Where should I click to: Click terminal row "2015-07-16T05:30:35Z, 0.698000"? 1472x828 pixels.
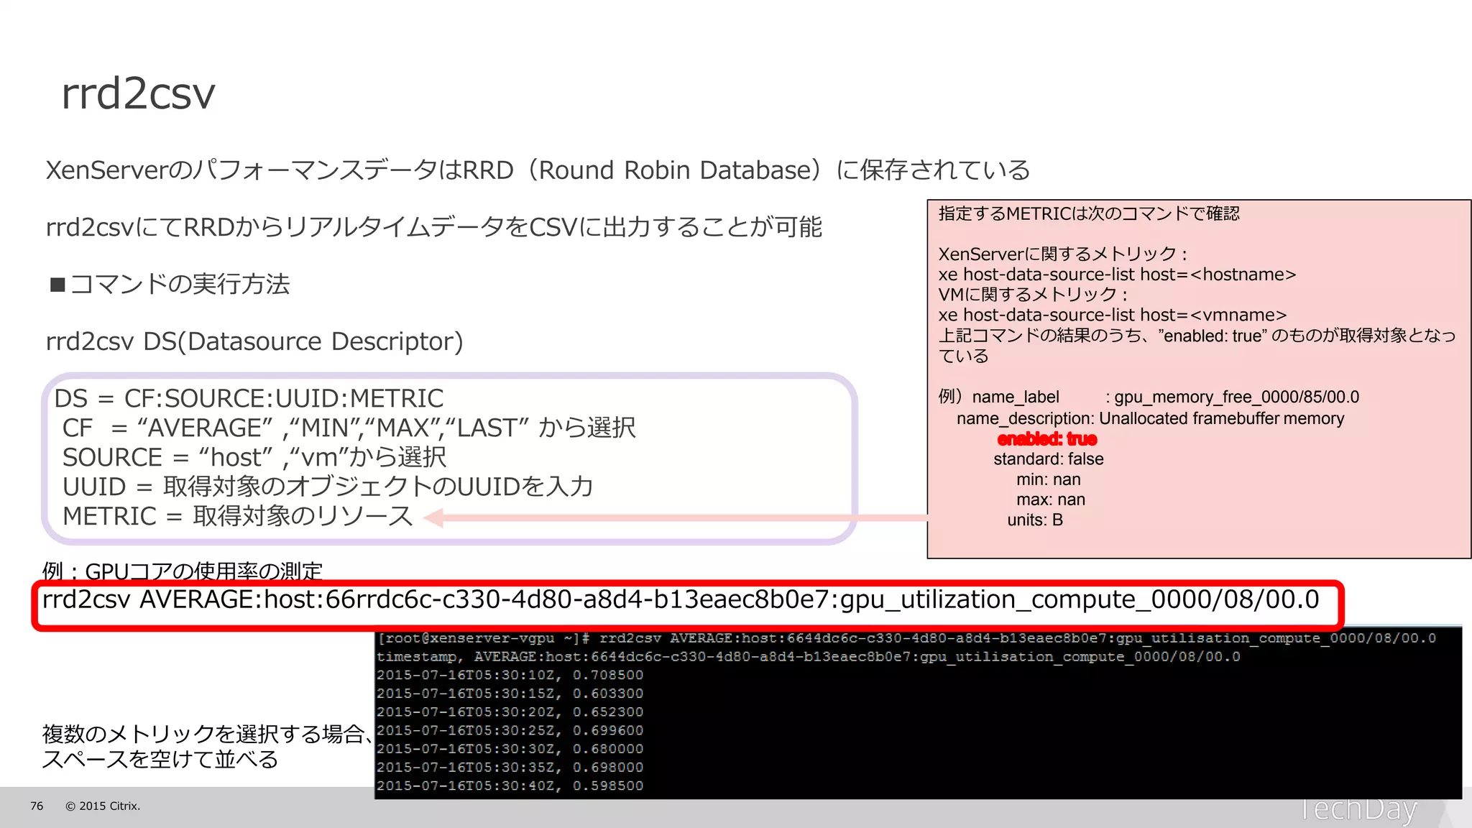coord(510,768)
